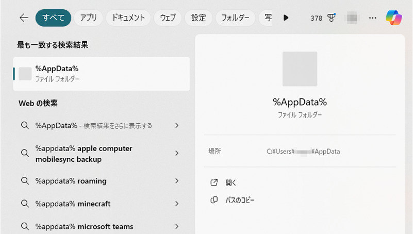Choose the 設定 filter tab

click(199, 18)
